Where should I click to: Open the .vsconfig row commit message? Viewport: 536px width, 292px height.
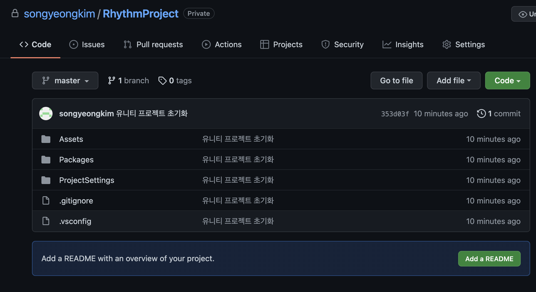pyautogui.click(x=238, y=221)
